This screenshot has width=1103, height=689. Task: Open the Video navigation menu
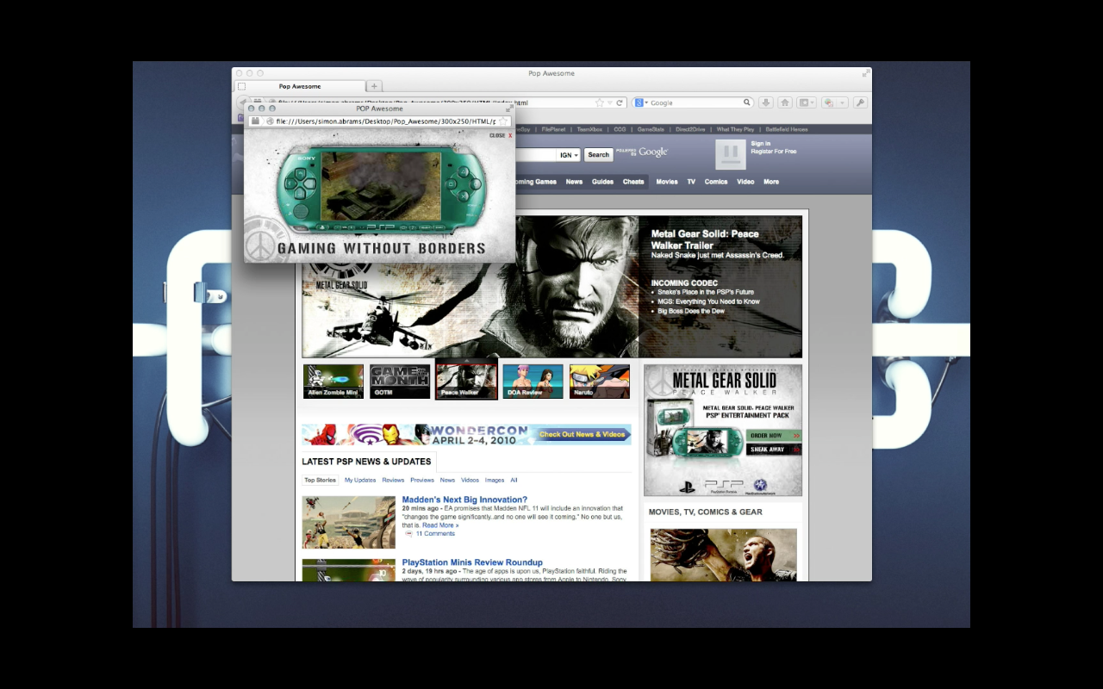[745, 182]
